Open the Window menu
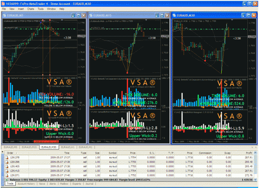Image resolution: width=259 pixels, height=188 pixels. (51, 9)
